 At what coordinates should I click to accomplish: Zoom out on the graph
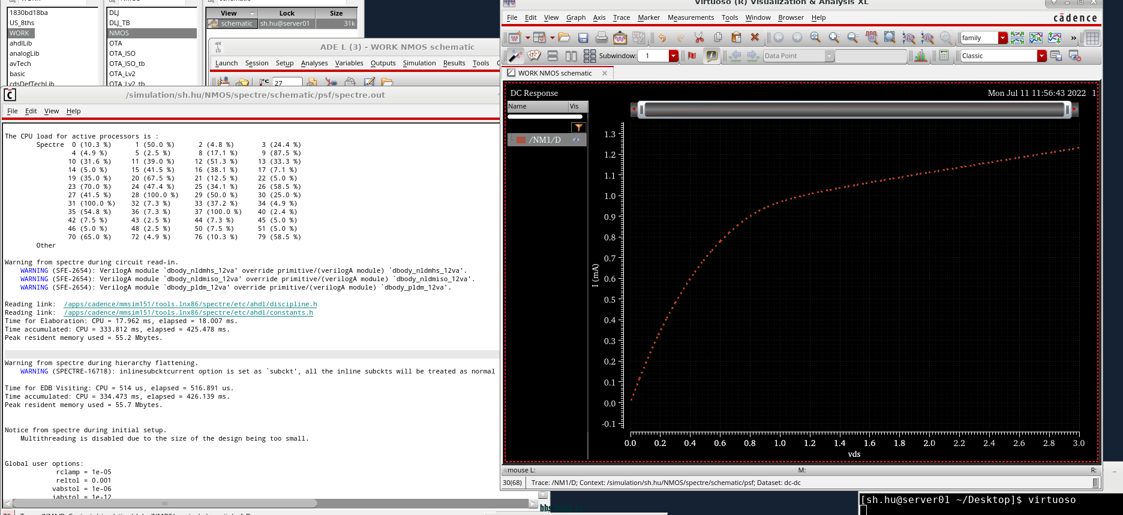point(852,38)
